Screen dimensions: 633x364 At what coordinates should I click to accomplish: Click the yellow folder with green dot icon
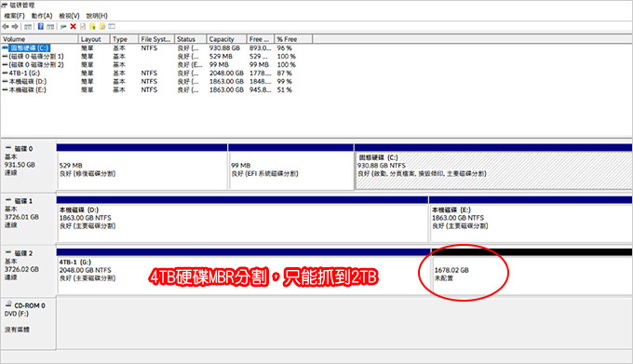tap(92, 27)
